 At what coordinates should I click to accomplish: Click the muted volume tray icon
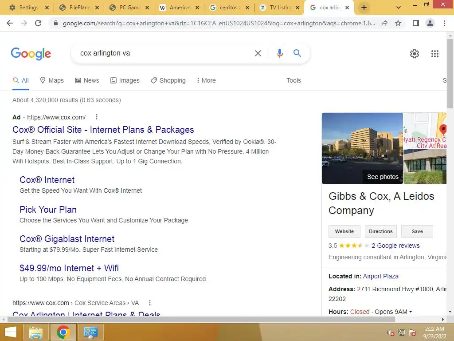(x=391, y=333)
